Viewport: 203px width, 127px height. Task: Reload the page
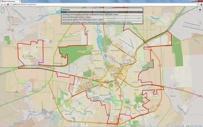coord(8,4)
